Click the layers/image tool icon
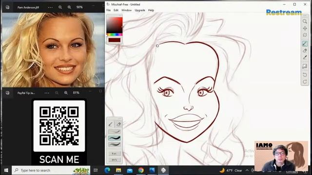This screenshot has height=175, width=312. point(305,66)
